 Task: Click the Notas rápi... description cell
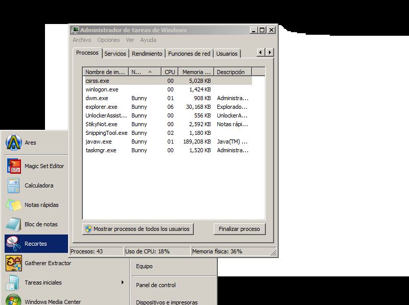[233, 124]
